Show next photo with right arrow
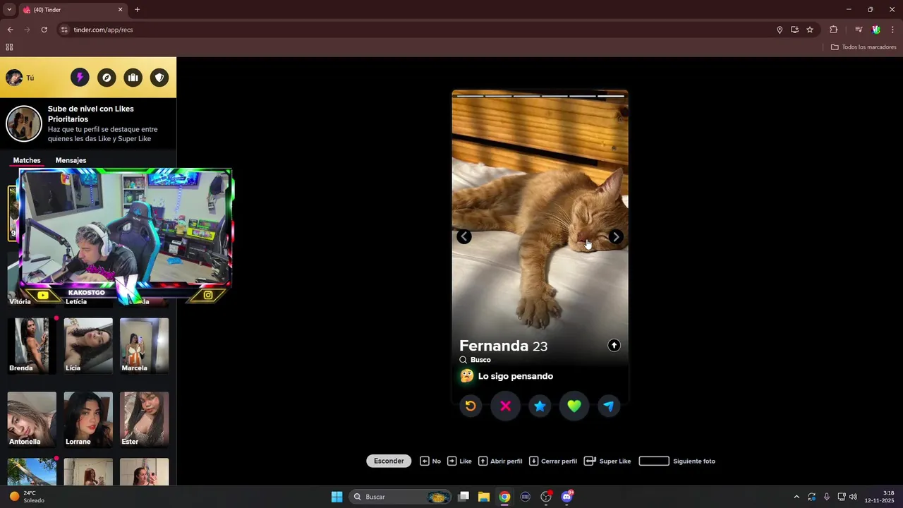Viewport: 903px width, 508px height. (x=616, y=236)
